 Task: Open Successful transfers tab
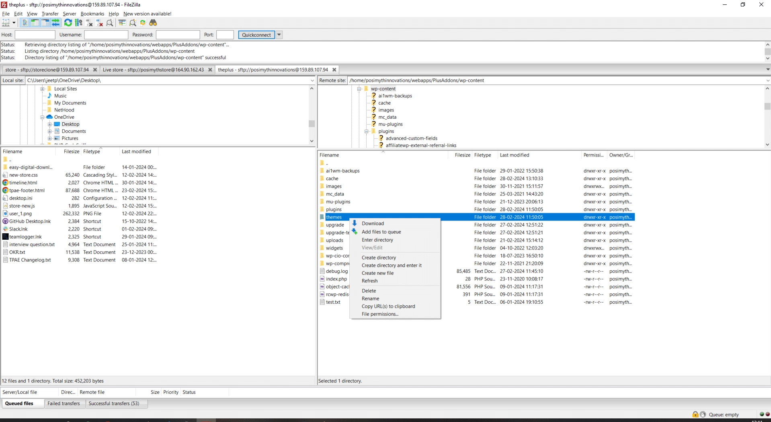[x=114, y=403]
